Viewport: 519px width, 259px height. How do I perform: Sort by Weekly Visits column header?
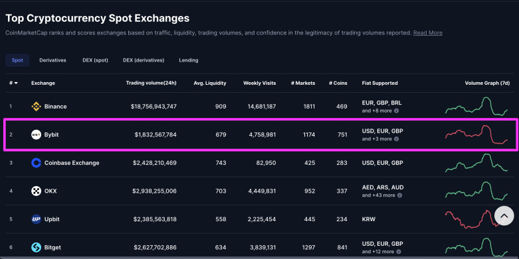(x=259, y=83)
